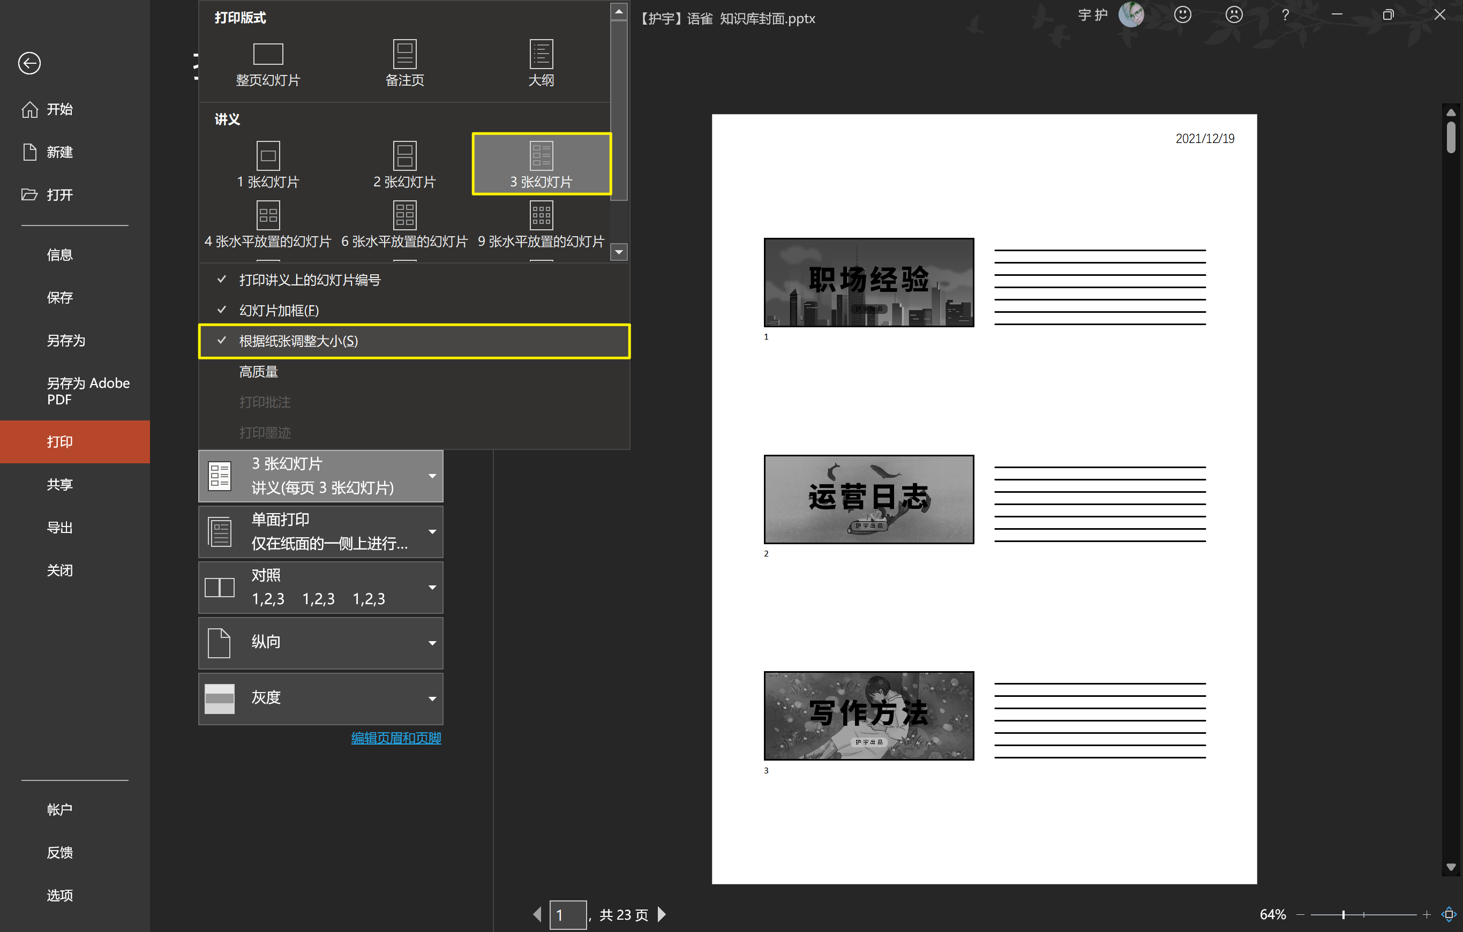Open the 纵向 orientation dropdown
This screenshot has width=1463, height=932.
(x=320, y=643)
